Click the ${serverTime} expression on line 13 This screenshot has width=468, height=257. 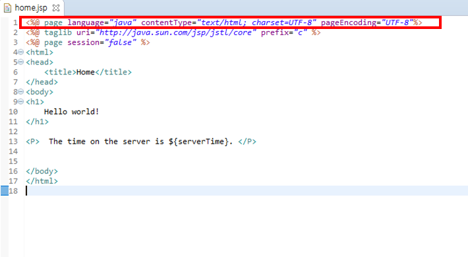(x=198, y=142)
